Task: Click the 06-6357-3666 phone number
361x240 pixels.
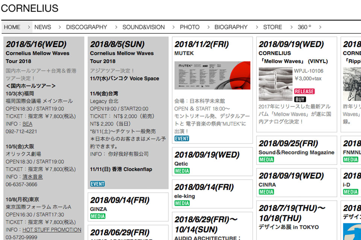Action: 21,184
